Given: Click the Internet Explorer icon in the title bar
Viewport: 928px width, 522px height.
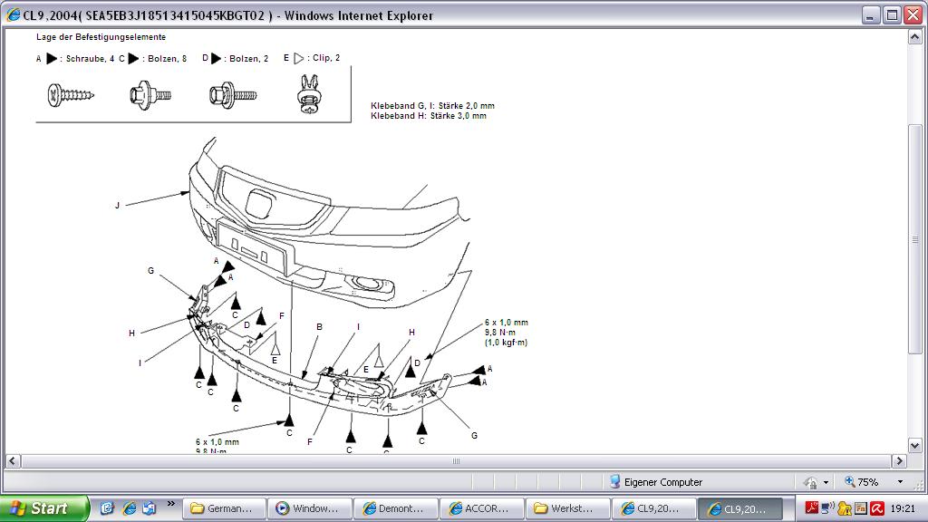Looking at the screenshot, I should click(13, 14).
